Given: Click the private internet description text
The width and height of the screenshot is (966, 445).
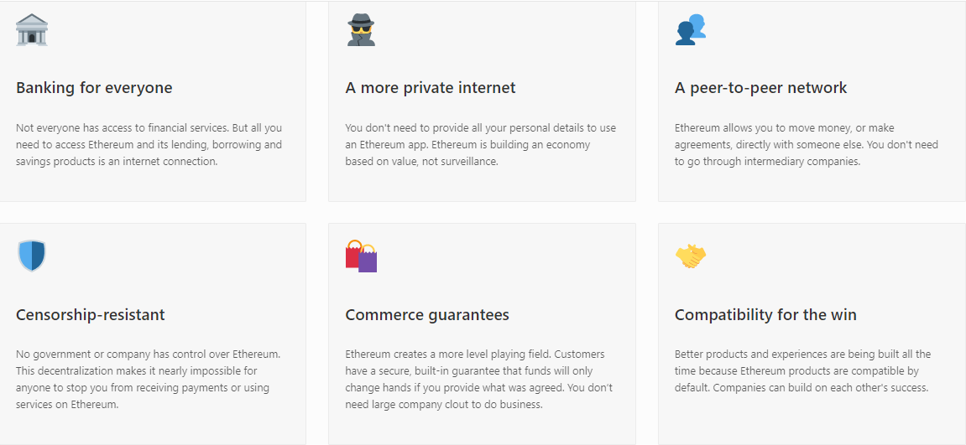Looking at the screenshot, I should [x=480, y=145].
